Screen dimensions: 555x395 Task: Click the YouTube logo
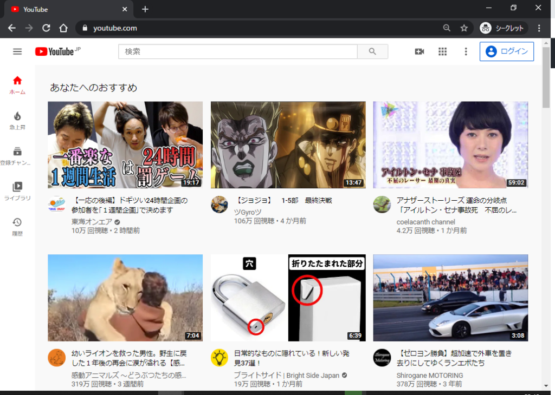(55, 51)
